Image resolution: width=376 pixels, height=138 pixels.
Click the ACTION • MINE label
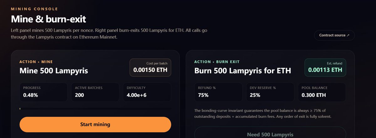36,62
